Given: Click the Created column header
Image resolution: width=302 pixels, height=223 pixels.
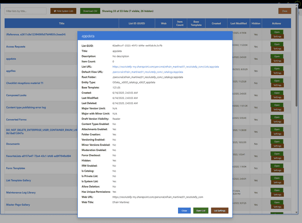Looking at the screenshot, I should click(x=216, y=23).
